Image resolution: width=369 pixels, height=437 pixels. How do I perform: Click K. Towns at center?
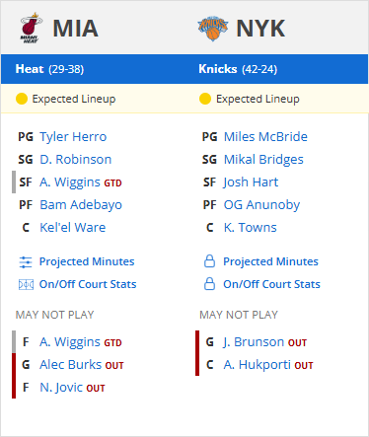coord(251,228)
